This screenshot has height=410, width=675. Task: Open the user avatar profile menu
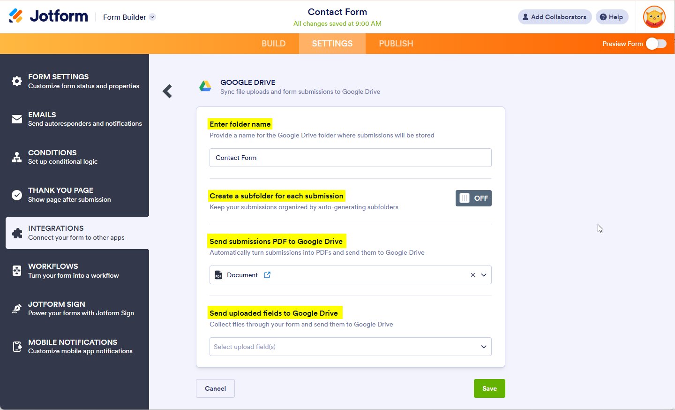coord(654,17)
